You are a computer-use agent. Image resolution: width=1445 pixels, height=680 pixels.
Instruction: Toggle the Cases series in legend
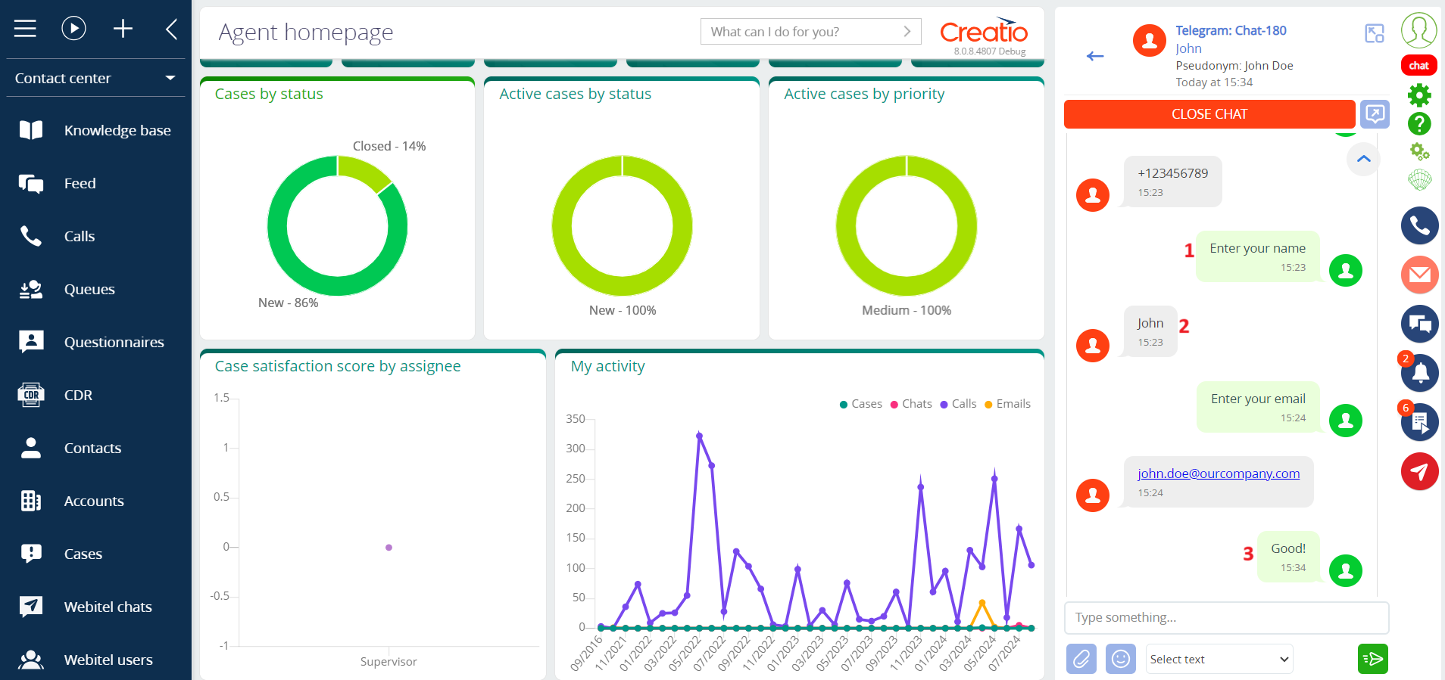point(861,404)
